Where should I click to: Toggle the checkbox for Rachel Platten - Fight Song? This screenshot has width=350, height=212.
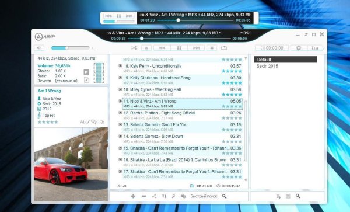(x=120, y=113)
